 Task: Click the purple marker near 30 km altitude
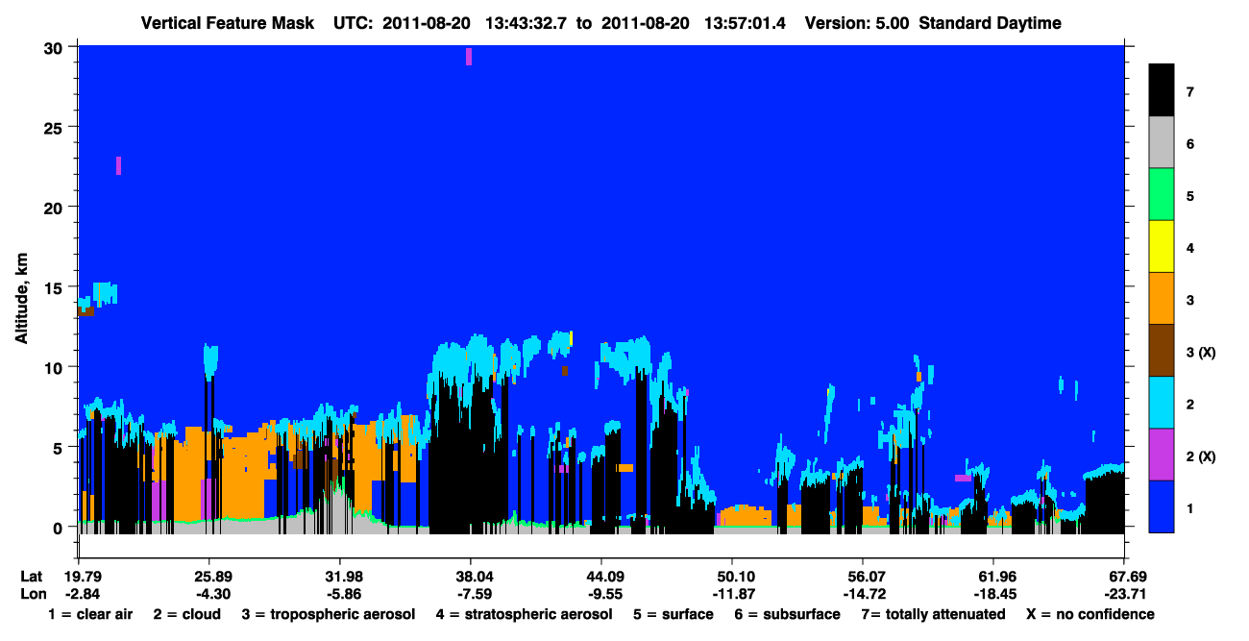coord(469,57)
